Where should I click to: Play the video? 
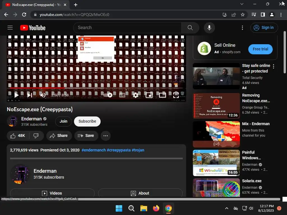(17, 95)
